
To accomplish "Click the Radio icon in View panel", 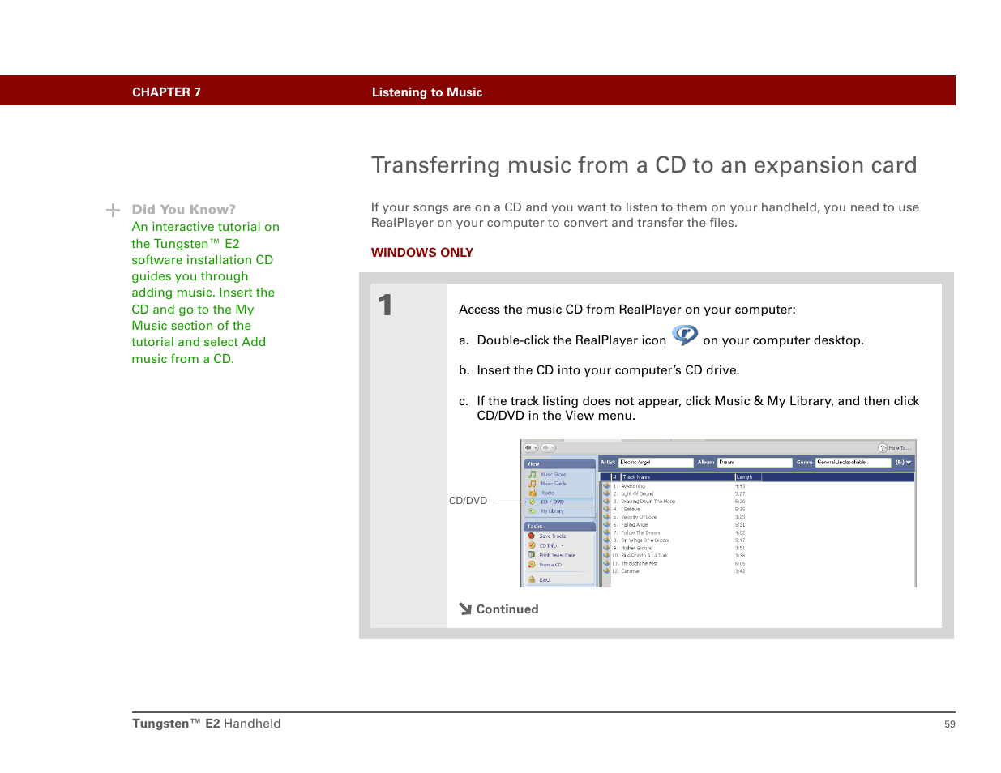I will [533, 493].
